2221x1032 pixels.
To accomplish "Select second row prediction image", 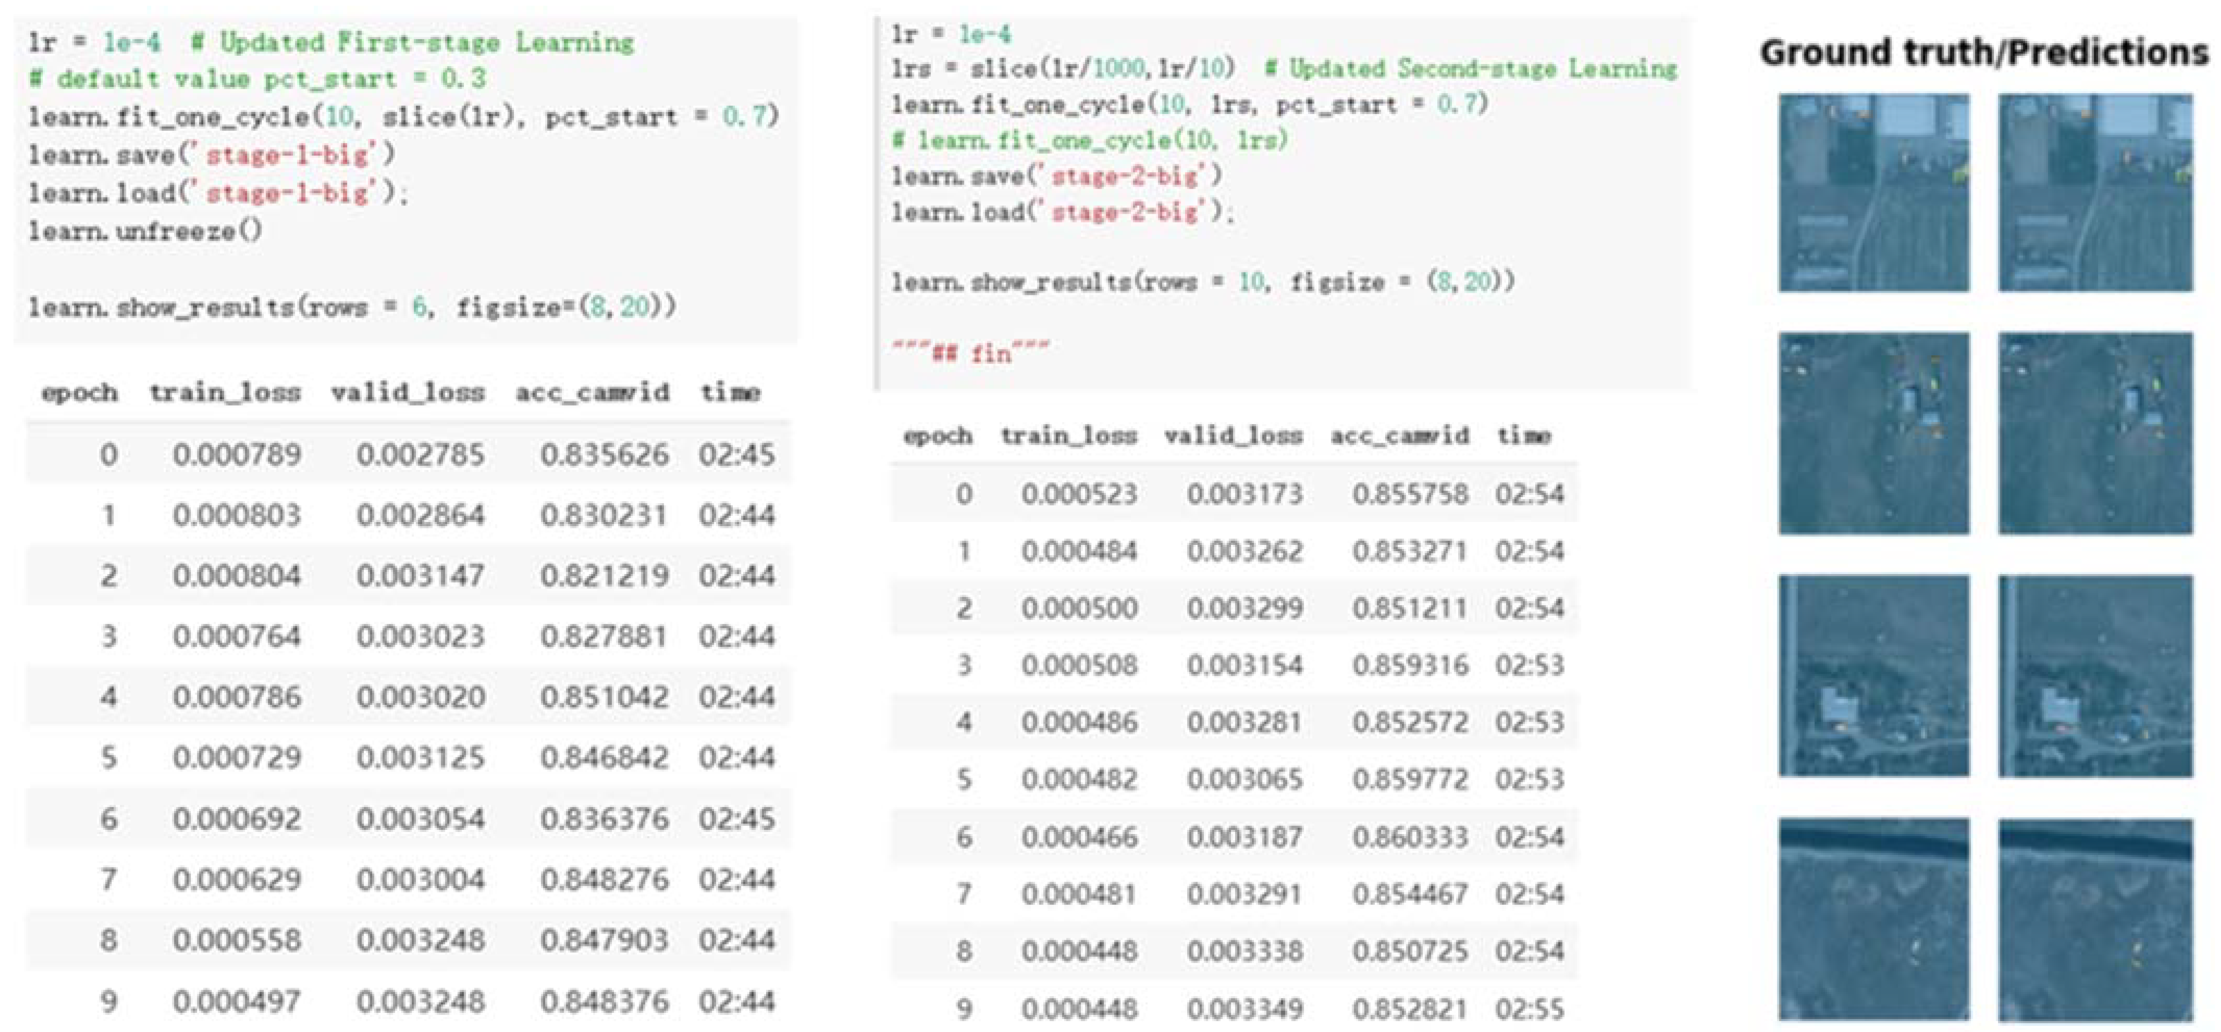I will [2095, 433].
